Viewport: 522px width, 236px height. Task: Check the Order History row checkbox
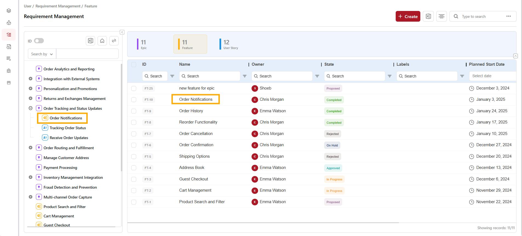click(134, 111)
